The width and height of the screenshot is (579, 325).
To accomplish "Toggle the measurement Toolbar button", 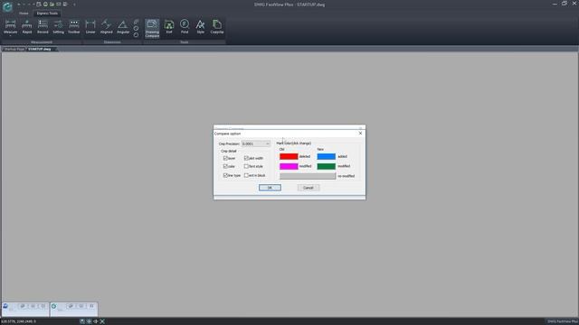I will 74,26.
